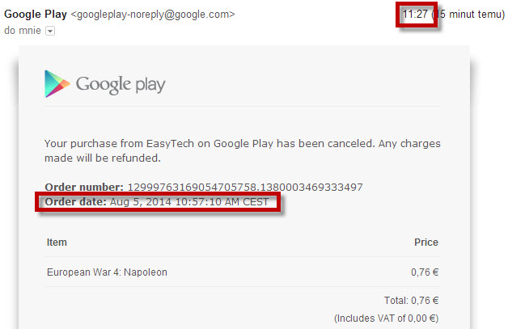This screenshot has width=508, height=329.
Task: Click the 'Price' column header
Action: (x=426, y=243)
